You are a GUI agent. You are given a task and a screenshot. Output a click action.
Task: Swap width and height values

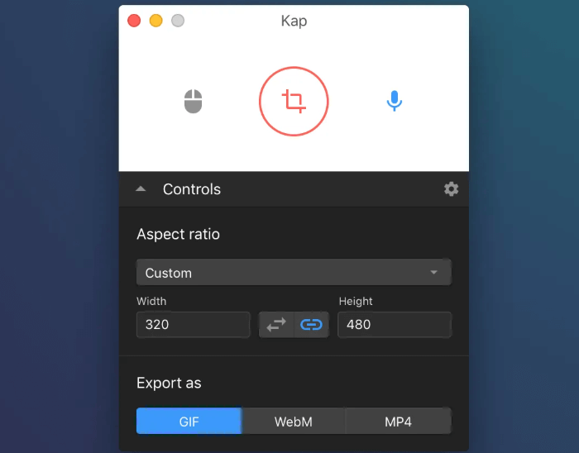click(276, 325)
